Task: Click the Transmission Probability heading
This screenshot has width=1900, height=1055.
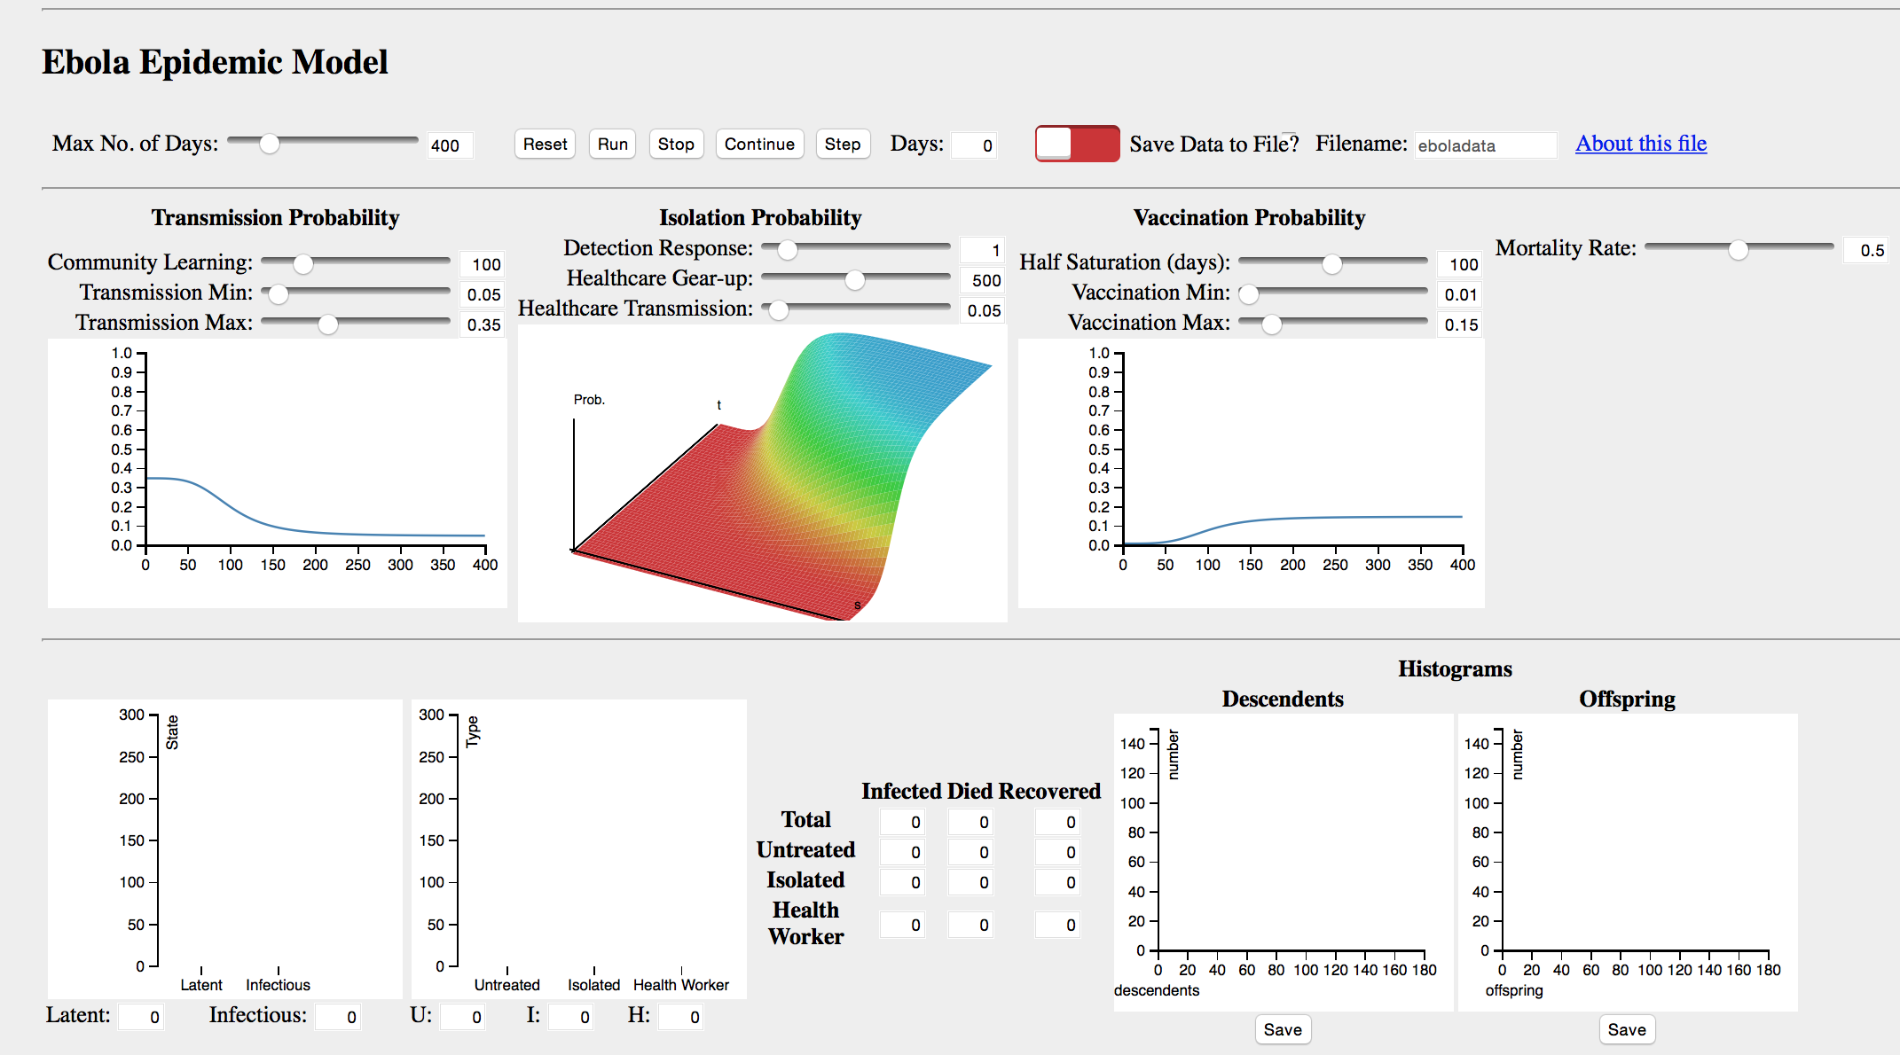Action: click(x=275, y=217)
